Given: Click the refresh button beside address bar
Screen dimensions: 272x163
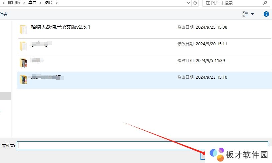Looking at the screenshot, I should (x=195, y=3).
